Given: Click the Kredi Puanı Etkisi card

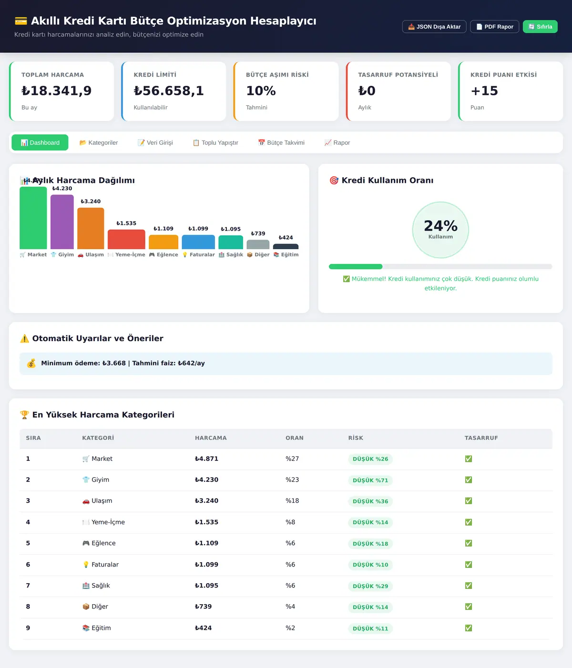Looking at the screenshot, I should point(511,91).
